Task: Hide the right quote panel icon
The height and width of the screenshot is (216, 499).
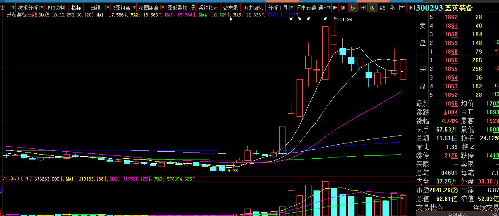Action: pyautogui.click(x=411, y=8)
